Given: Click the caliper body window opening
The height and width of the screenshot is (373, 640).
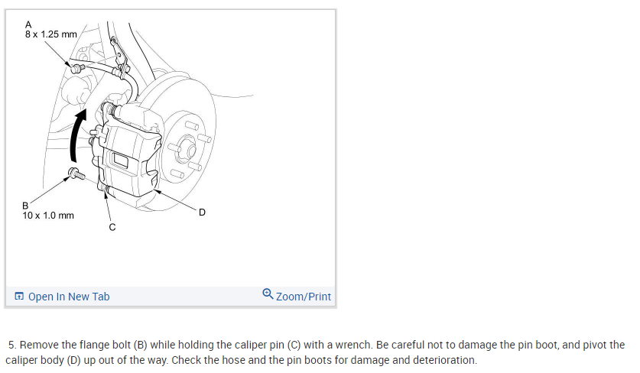Looking at the screenshot, I should 121,160.
